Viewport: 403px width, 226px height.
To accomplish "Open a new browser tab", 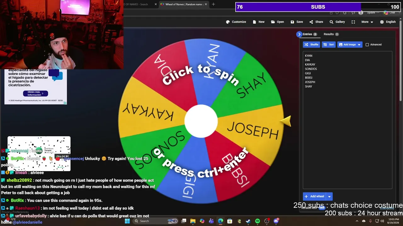I will point(213,4).
